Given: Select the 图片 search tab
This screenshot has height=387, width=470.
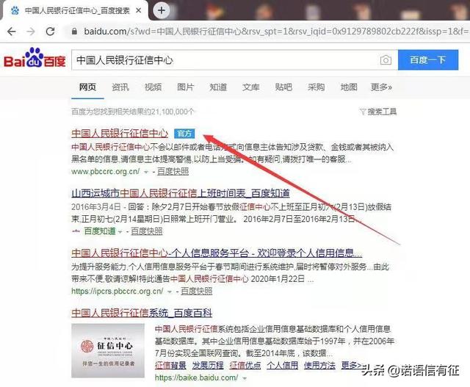Looking at the screenshot, I should tap(186, 87).
